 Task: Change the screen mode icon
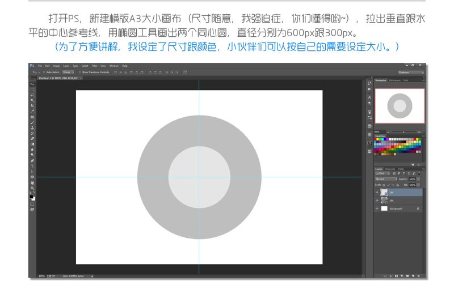tap(32, 210)
